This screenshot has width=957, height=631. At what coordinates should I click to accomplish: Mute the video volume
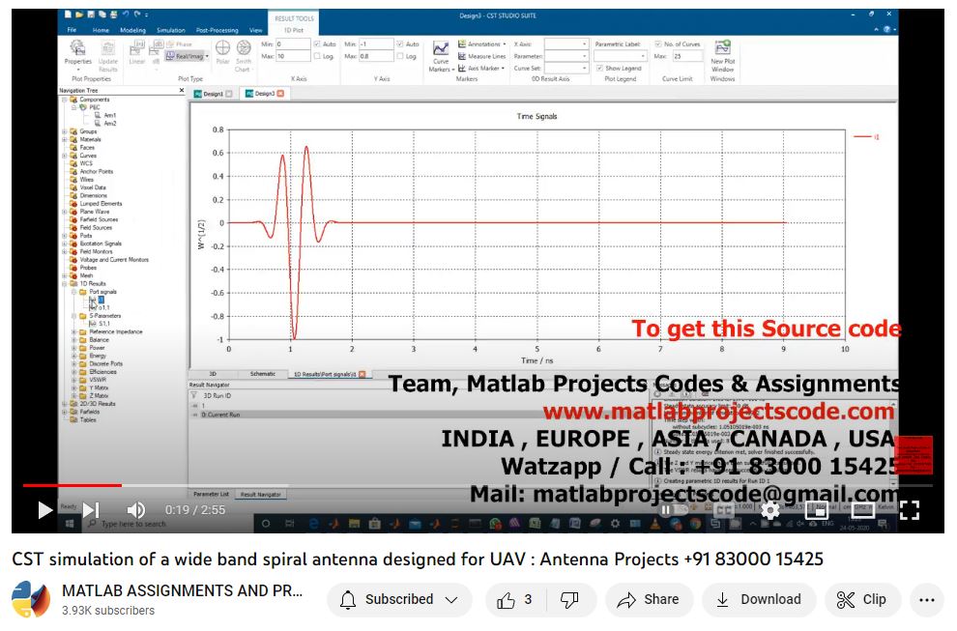tap(135, 509)
